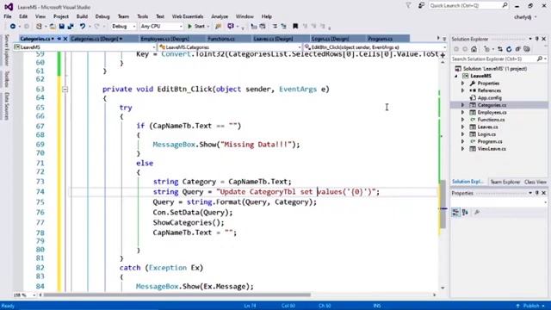Click Show All Files icon in Solution Explorer
The width and height of the screenshot is (551, 310).
tap(526, 49)
